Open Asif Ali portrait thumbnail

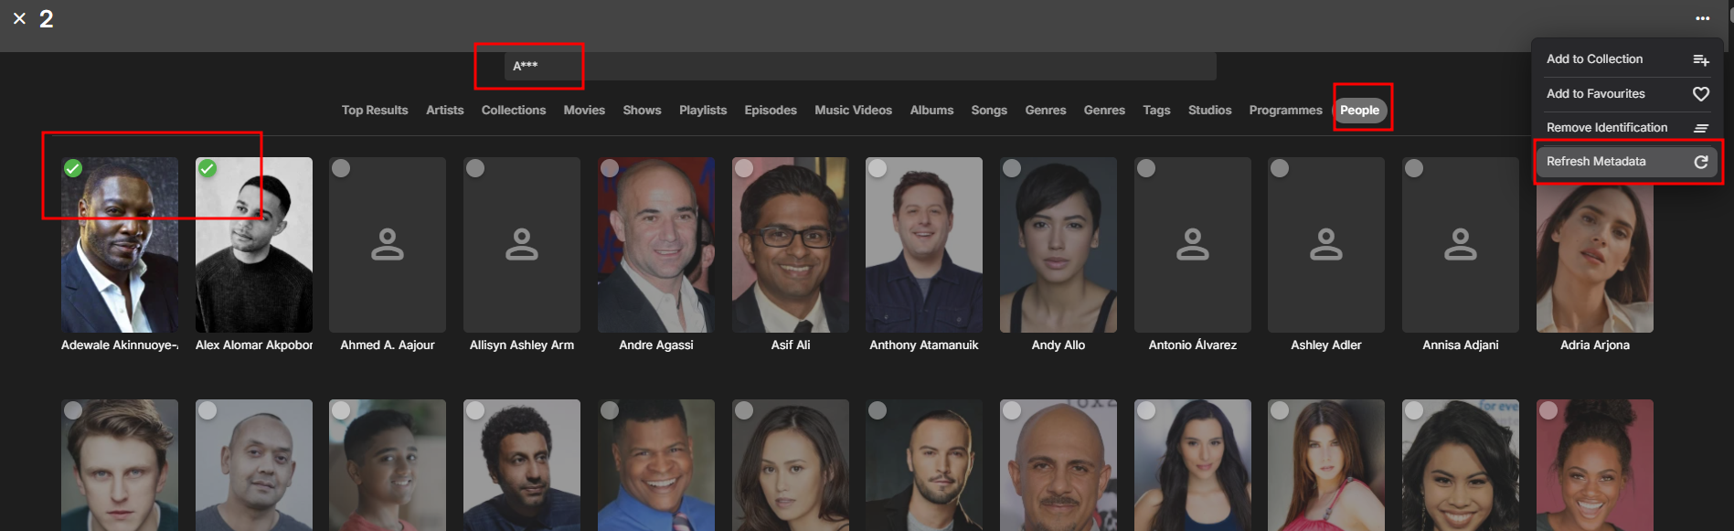point(791,245)
